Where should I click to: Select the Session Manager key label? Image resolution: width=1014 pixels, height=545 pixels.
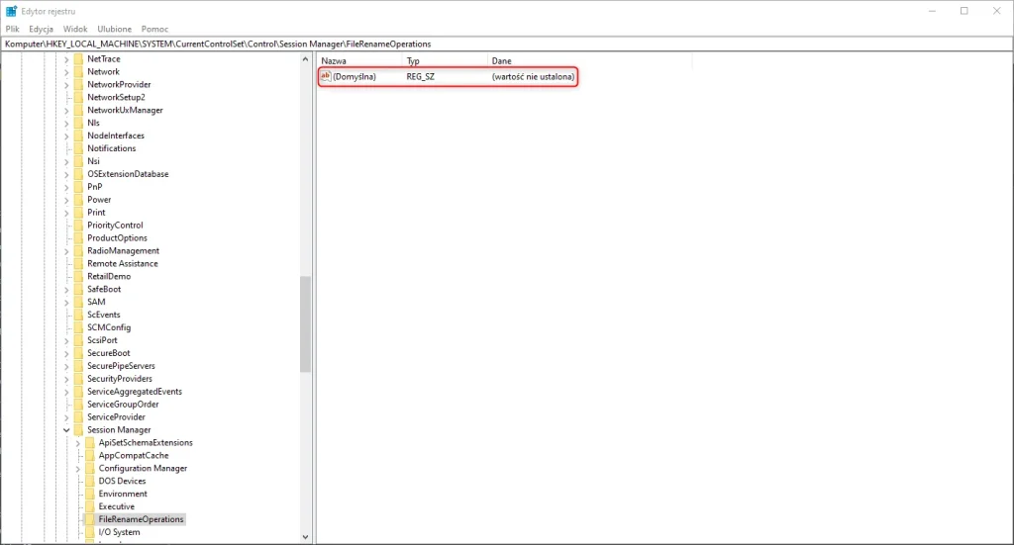point(119,430)
